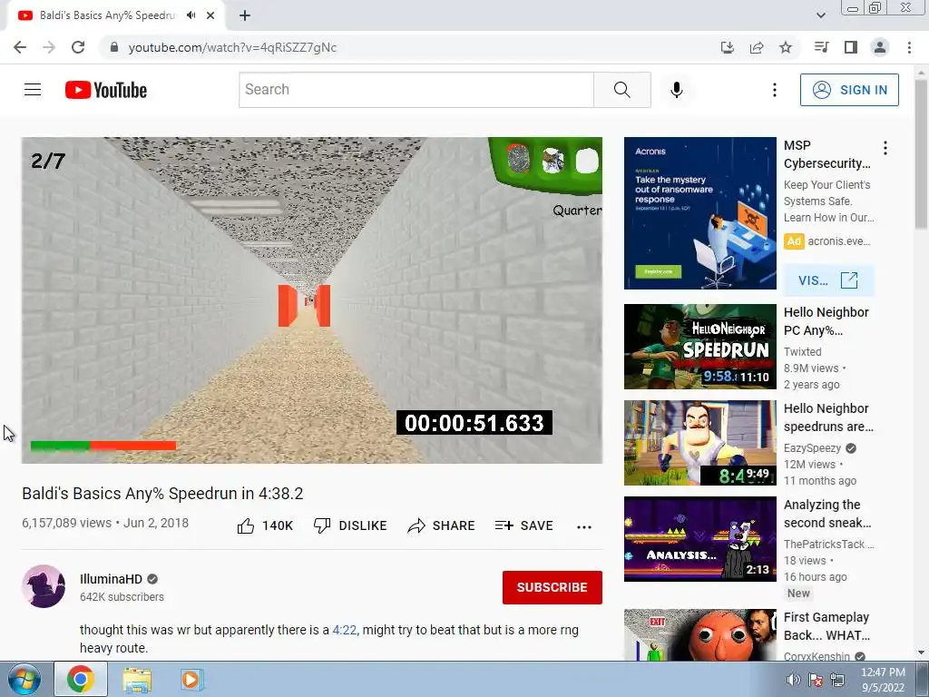929x697 pixels.
Task: Bookmark this page with star icon
Action: pyautogui.click(x=786, y=47)
